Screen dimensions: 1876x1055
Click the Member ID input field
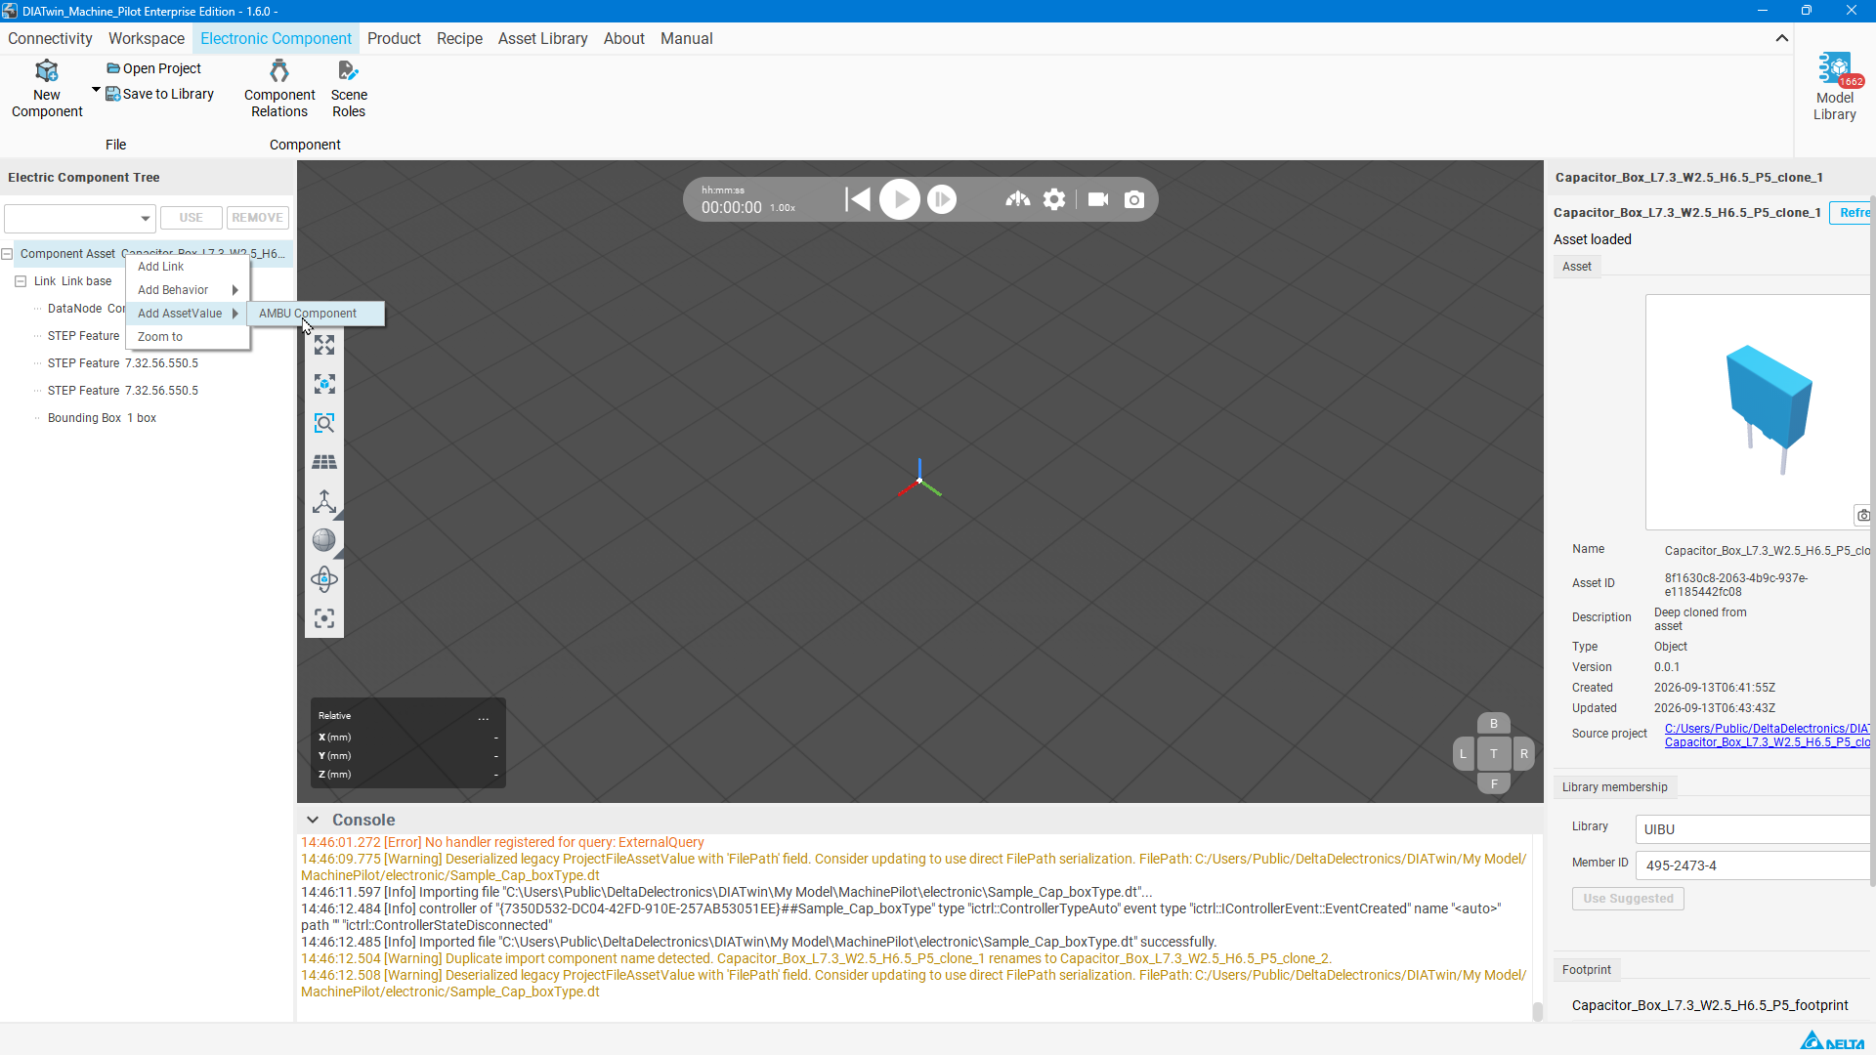point(1754,865)
